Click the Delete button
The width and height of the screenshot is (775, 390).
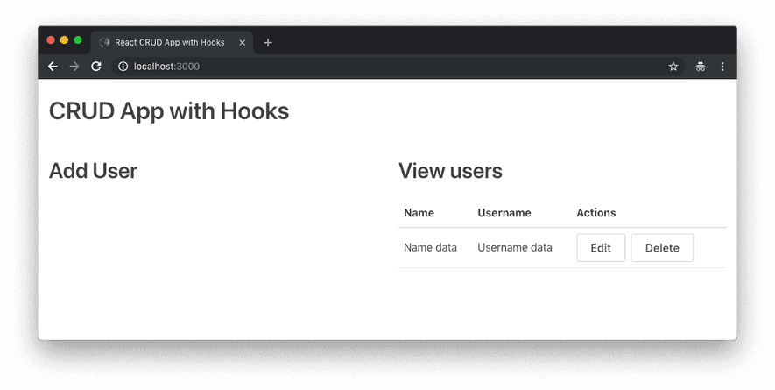662,248
